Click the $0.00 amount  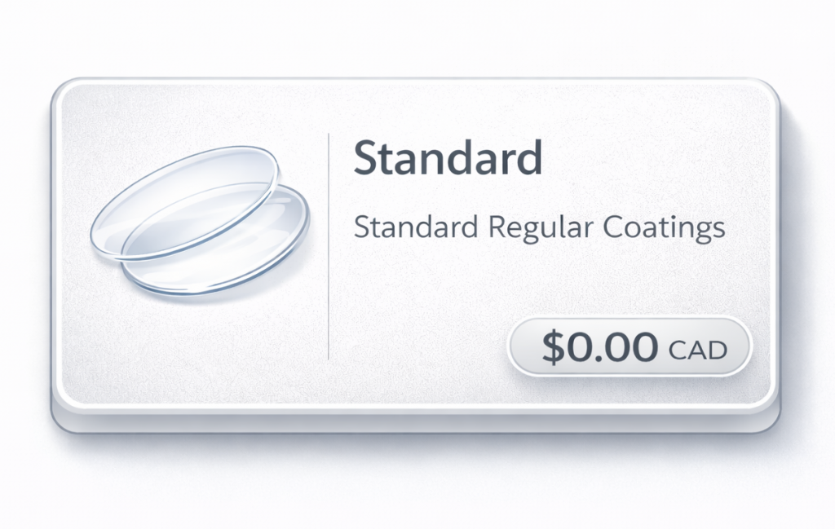point(600,348)
